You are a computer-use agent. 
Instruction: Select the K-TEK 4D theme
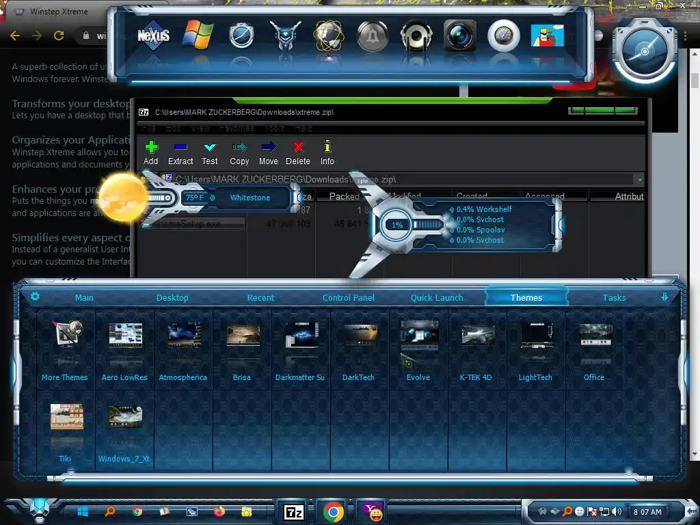pyautogui.click(x=476, y=351)
